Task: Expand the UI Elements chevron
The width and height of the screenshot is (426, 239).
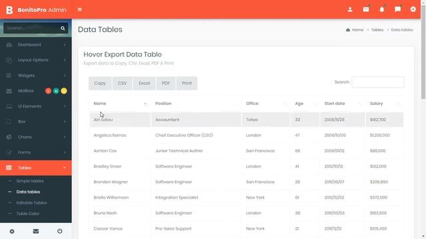Action: (x=65, y=106)
